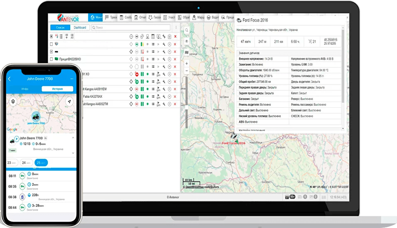Viewport: 397px width, 228px height.
Task: Open the phone's three-dot more menu
Action: pos(72,79)
